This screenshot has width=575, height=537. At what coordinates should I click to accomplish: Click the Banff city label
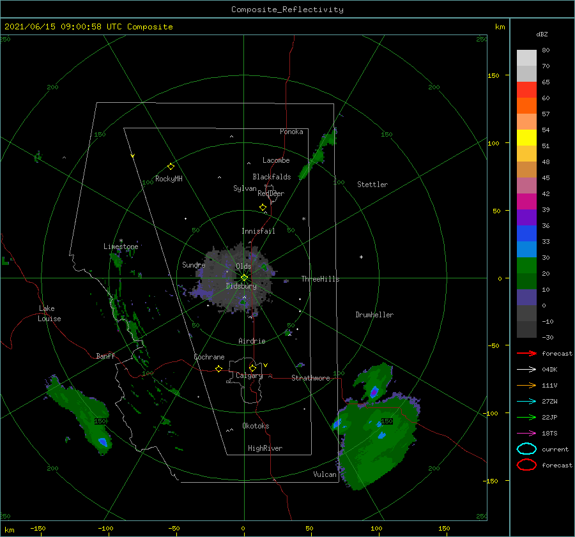tap(105, 356)
